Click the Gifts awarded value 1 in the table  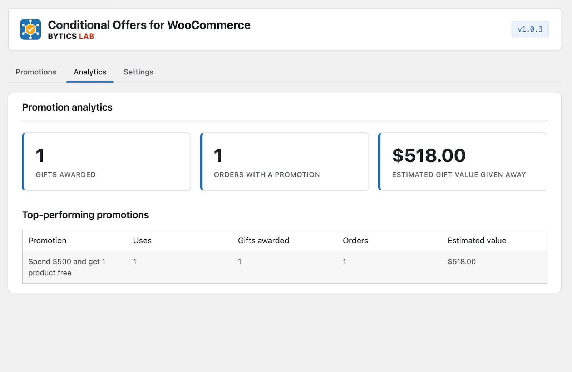coord(240,262)
